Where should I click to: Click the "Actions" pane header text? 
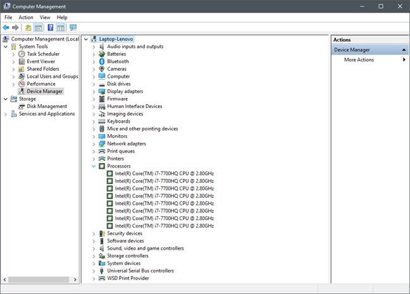(x=342, y=40)
